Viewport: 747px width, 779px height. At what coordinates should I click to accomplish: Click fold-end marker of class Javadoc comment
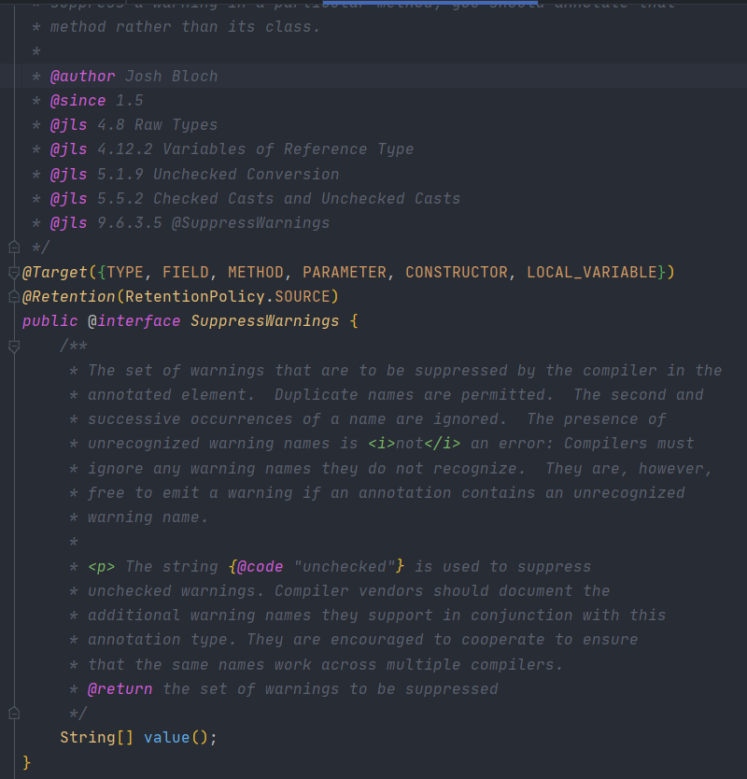pos(14,247)
